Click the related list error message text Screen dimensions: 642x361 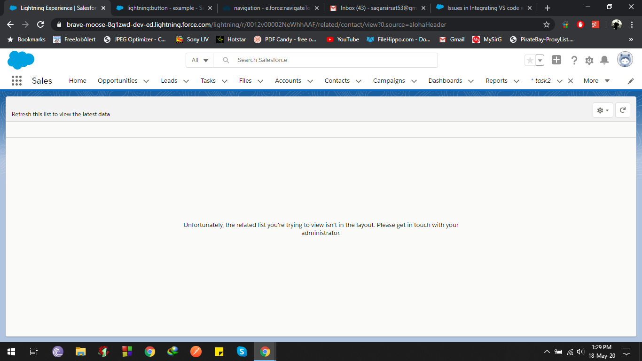tap(321, 229)
